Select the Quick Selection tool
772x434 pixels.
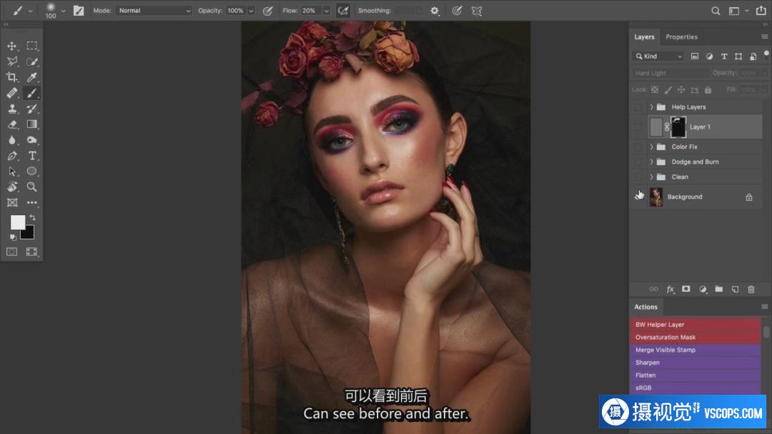coord(32,61)
